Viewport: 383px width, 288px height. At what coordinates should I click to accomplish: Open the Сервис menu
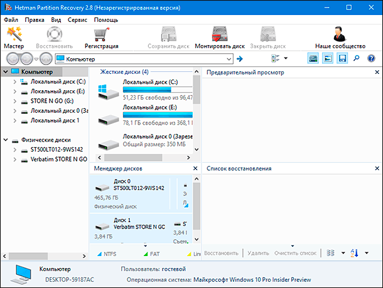click(77, 20)
